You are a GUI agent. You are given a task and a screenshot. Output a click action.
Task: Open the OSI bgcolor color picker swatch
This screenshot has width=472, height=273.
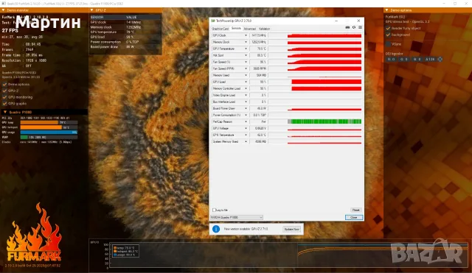pyautogui.click(x=440, y=59)
